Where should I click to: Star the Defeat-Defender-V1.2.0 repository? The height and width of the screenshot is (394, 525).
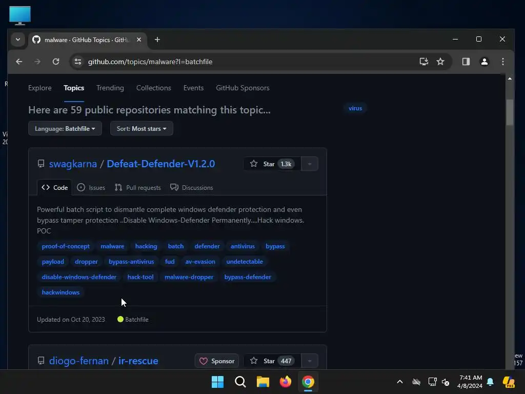point(272,164)
